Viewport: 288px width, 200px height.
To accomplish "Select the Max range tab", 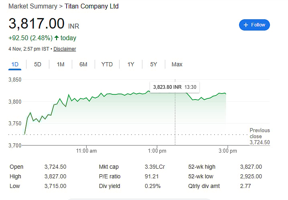I will (x=177, y=64).
